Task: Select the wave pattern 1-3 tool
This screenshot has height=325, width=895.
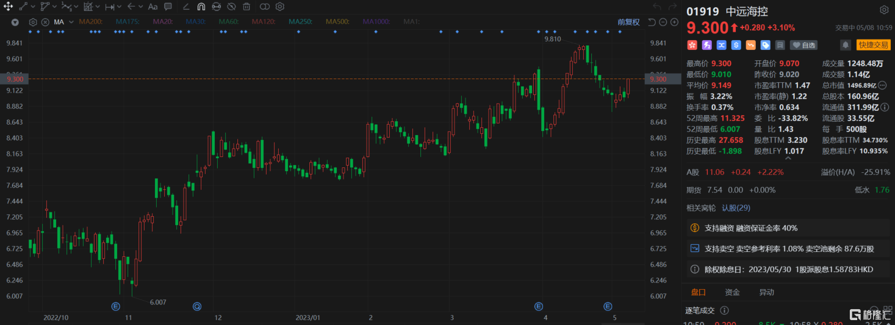Action: [66, 7]
